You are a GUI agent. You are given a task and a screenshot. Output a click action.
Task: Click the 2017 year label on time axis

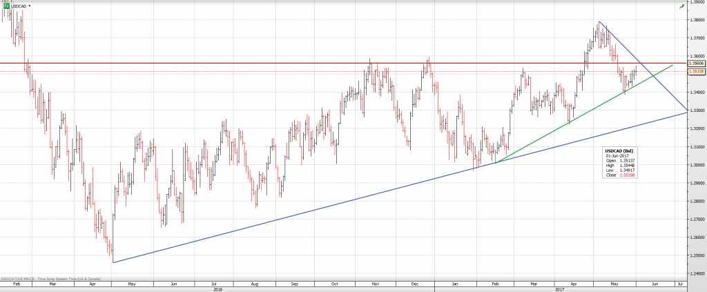click(561, 289)
